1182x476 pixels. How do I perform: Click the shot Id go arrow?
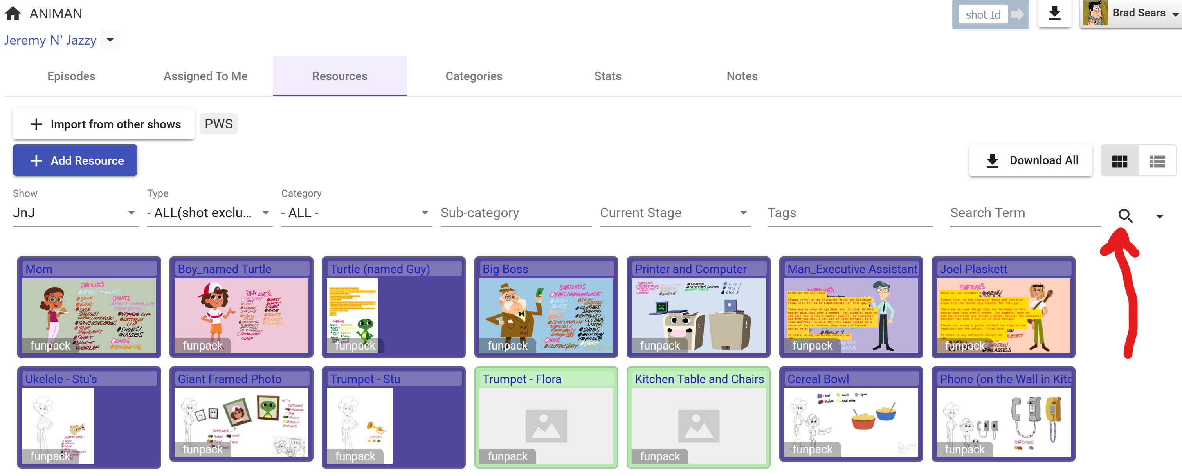click(x=1017, y=15)
